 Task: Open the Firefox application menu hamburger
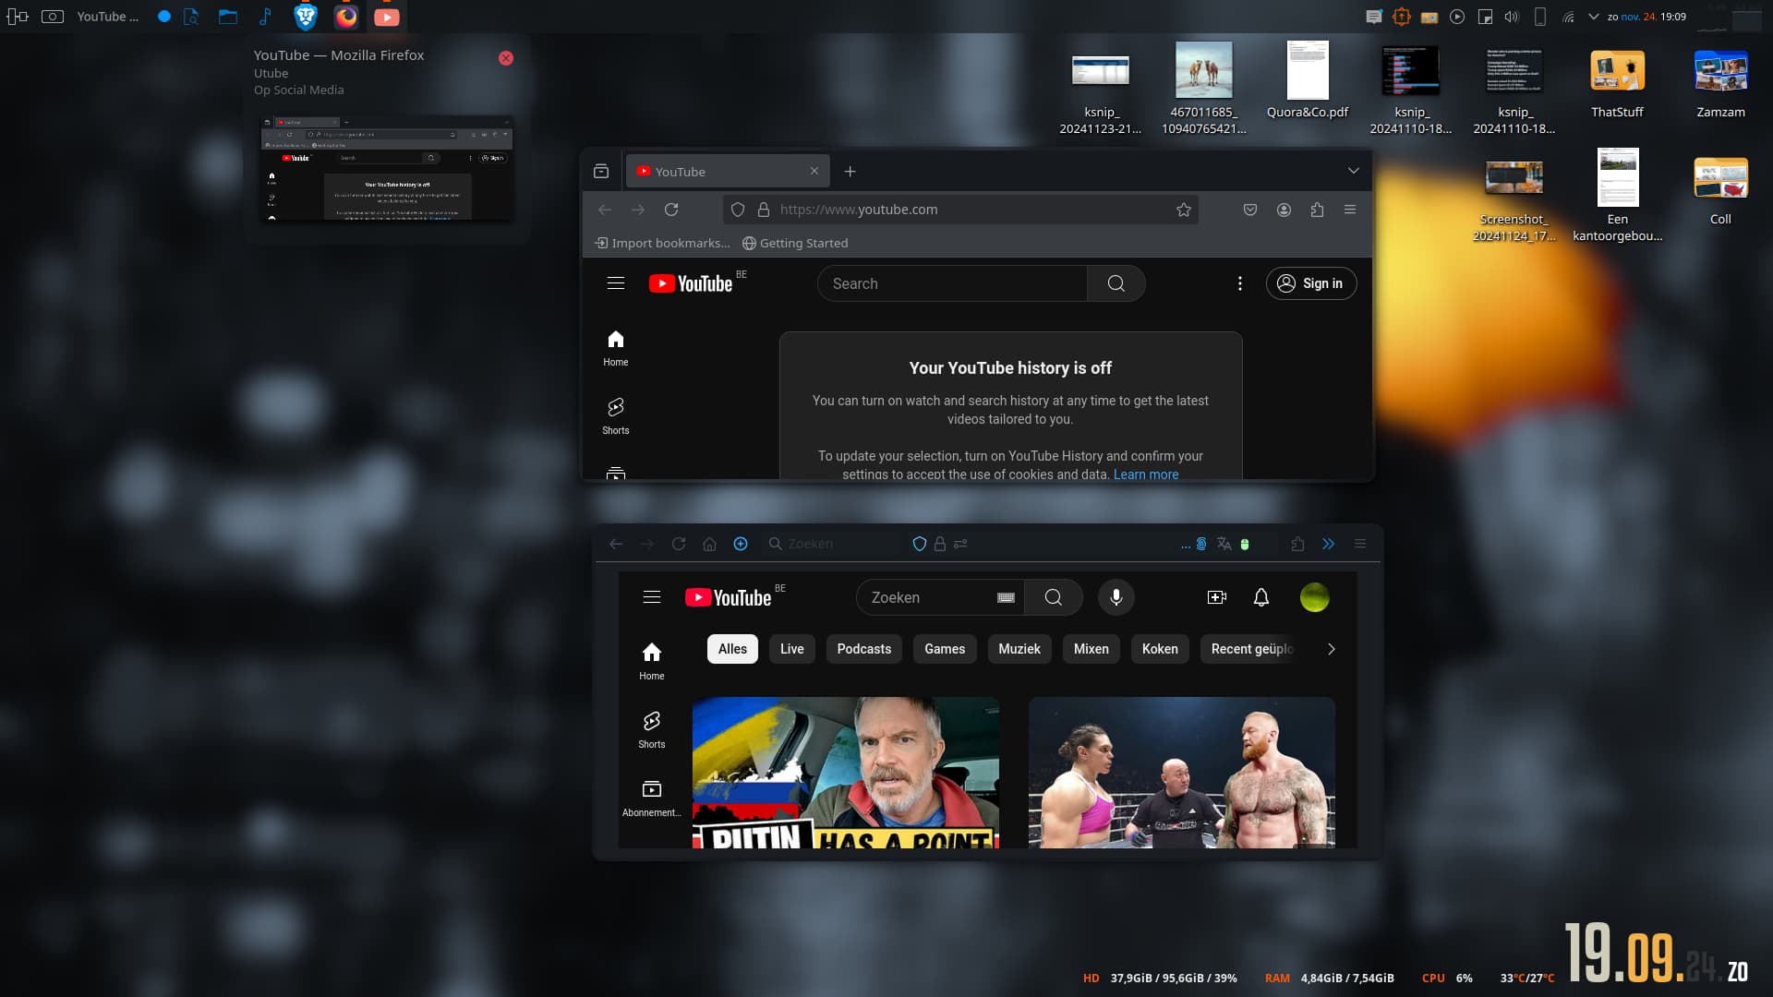1350,210
